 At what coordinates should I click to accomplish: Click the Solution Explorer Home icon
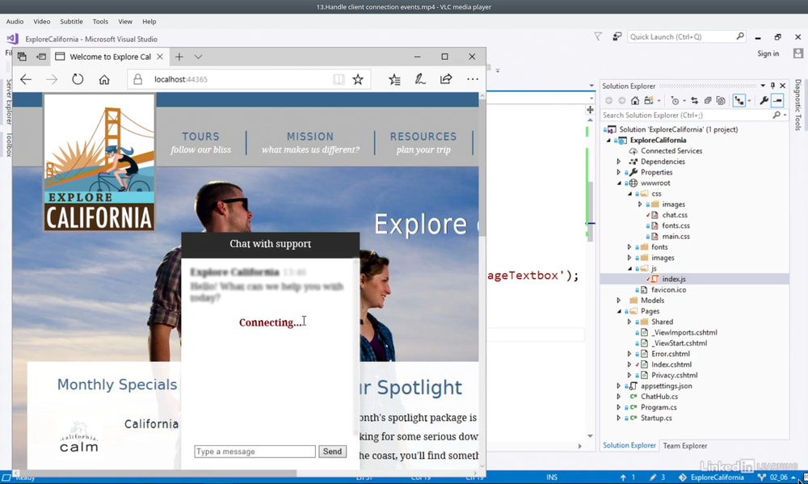(635, 100)
